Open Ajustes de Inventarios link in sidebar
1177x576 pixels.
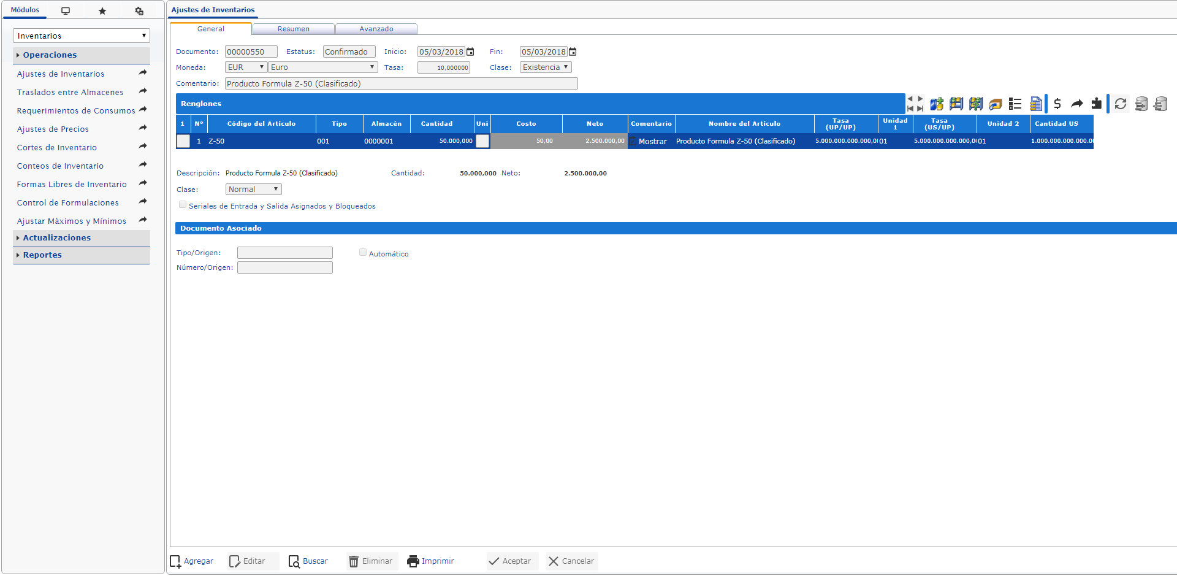(61, 74)
